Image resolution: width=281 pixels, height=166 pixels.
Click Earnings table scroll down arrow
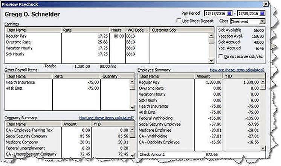point(211,61)
